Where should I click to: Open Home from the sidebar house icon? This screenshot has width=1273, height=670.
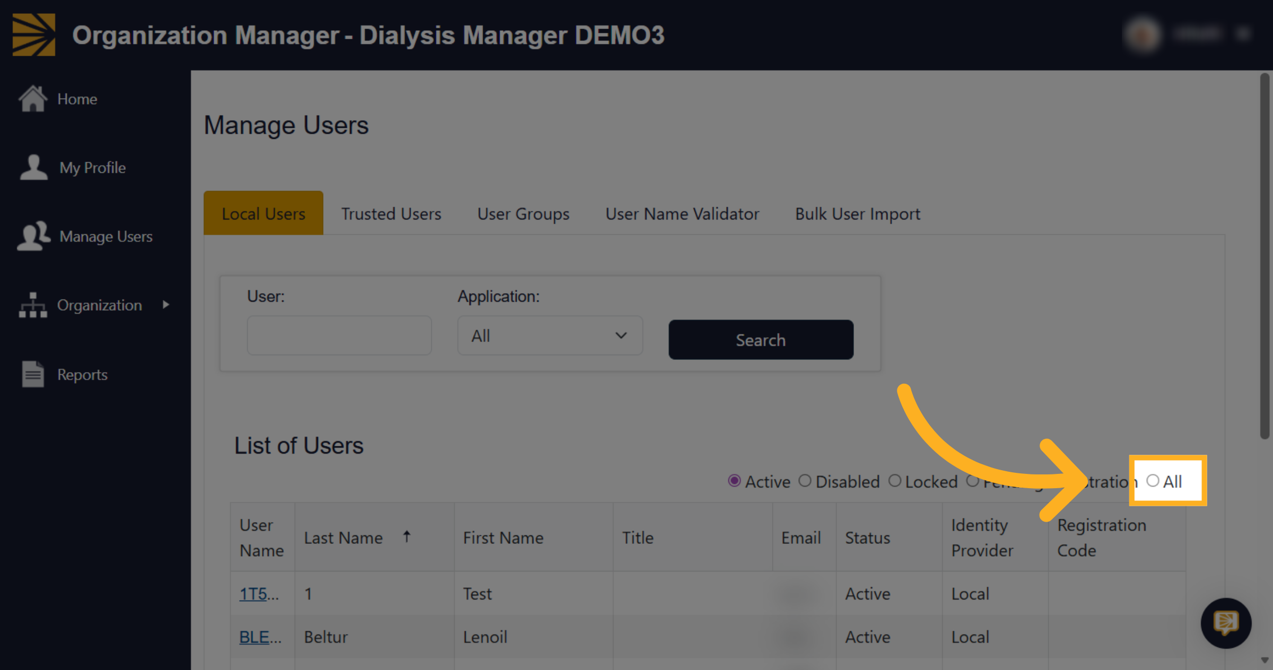point(33,99)
